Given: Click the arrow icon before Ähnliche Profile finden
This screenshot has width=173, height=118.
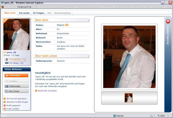Looking at the screenshot, I should point(5,102).
